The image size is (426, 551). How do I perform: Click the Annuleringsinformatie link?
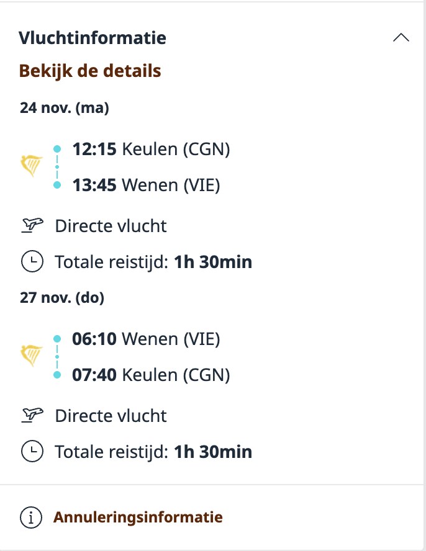[138, 517]
